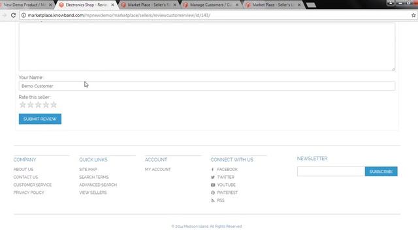Grab the comment text area resize handle
Screen dimensions: 418x235
(x=393, y=69)
